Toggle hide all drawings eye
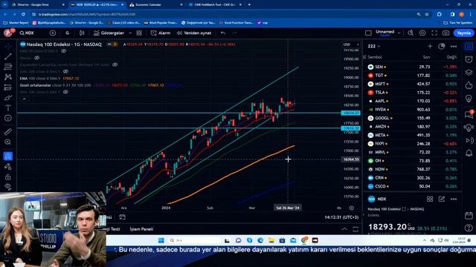The height and width of the screenshot is (267, 476). pyautogui.click(x=8, y=187)
